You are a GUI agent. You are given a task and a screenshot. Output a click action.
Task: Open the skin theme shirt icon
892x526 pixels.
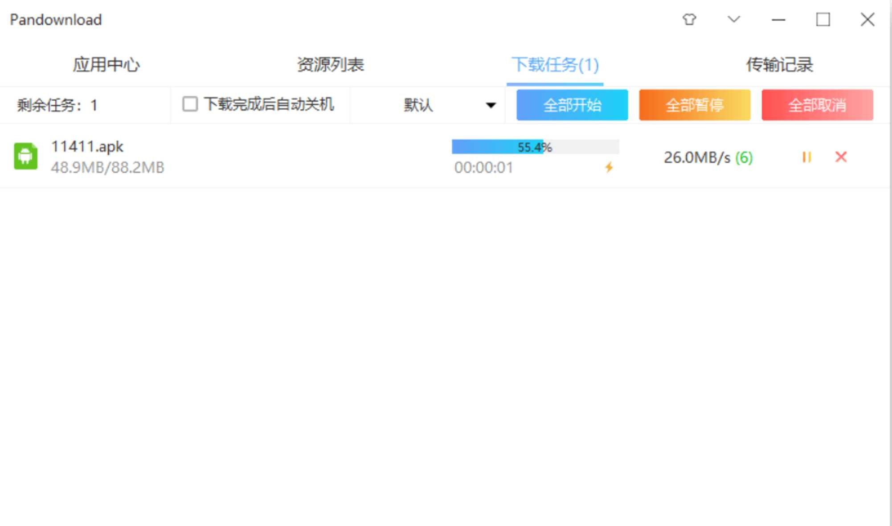click(x=689, y=20)
